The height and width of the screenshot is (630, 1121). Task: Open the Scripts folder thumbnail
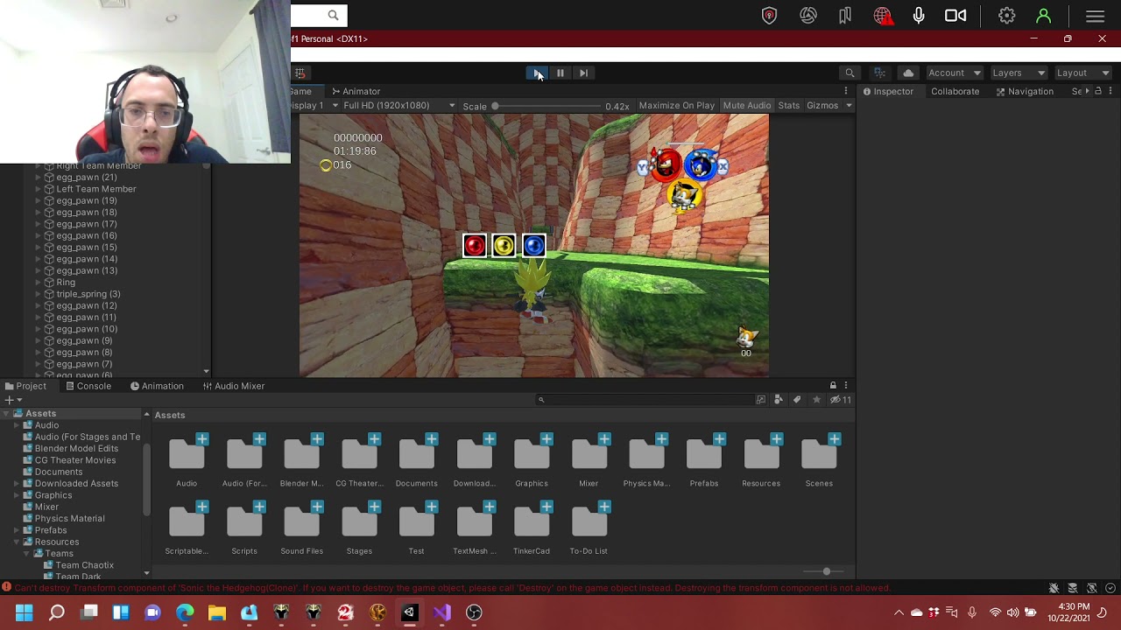pyautogui.click(x=244, y=528)
